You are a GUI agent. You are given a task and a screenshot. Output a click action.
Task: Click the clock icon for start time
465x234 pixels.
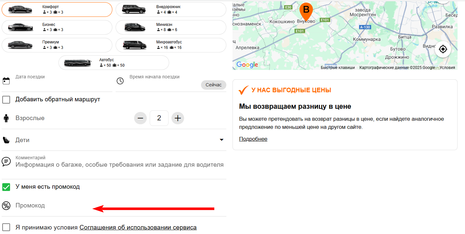[x=120, y=81]
